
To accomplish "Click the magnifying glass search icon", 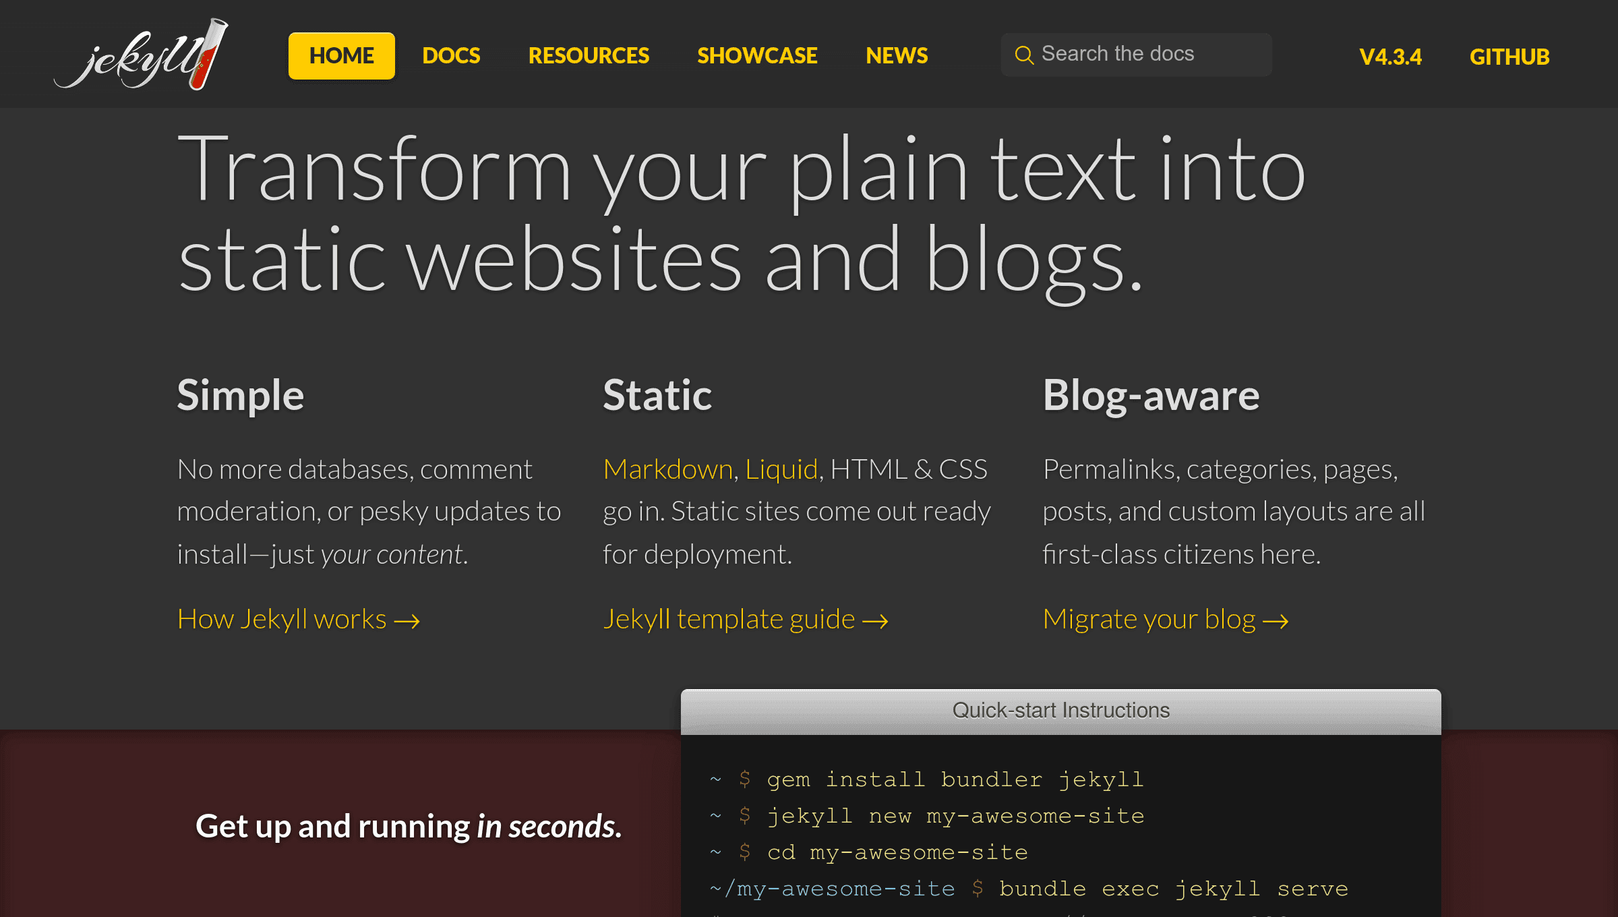I will pos(1024,55).
